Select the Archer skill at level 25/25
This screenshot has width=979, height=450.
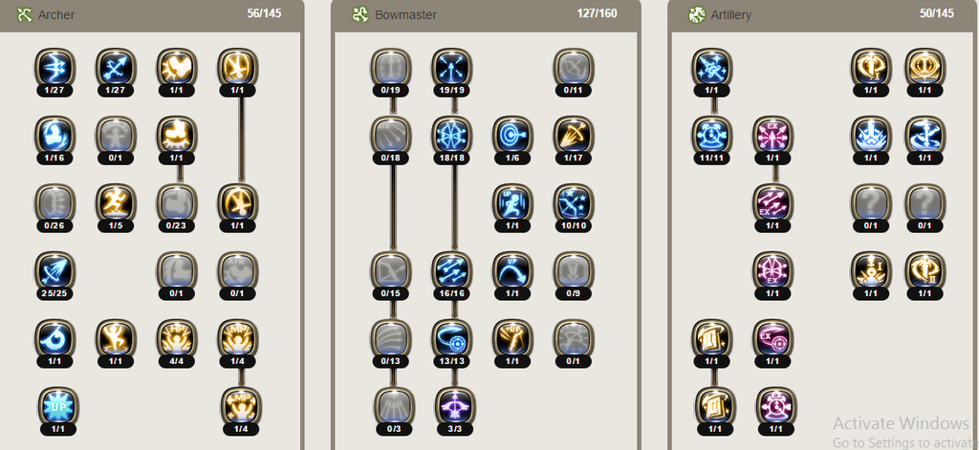pyautogui.click(x=54, y=271)
